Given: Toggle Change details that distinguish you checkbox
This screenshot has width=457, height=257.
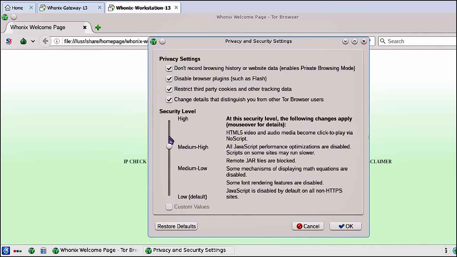Looking at the screenshot, I should coord(169,100).
